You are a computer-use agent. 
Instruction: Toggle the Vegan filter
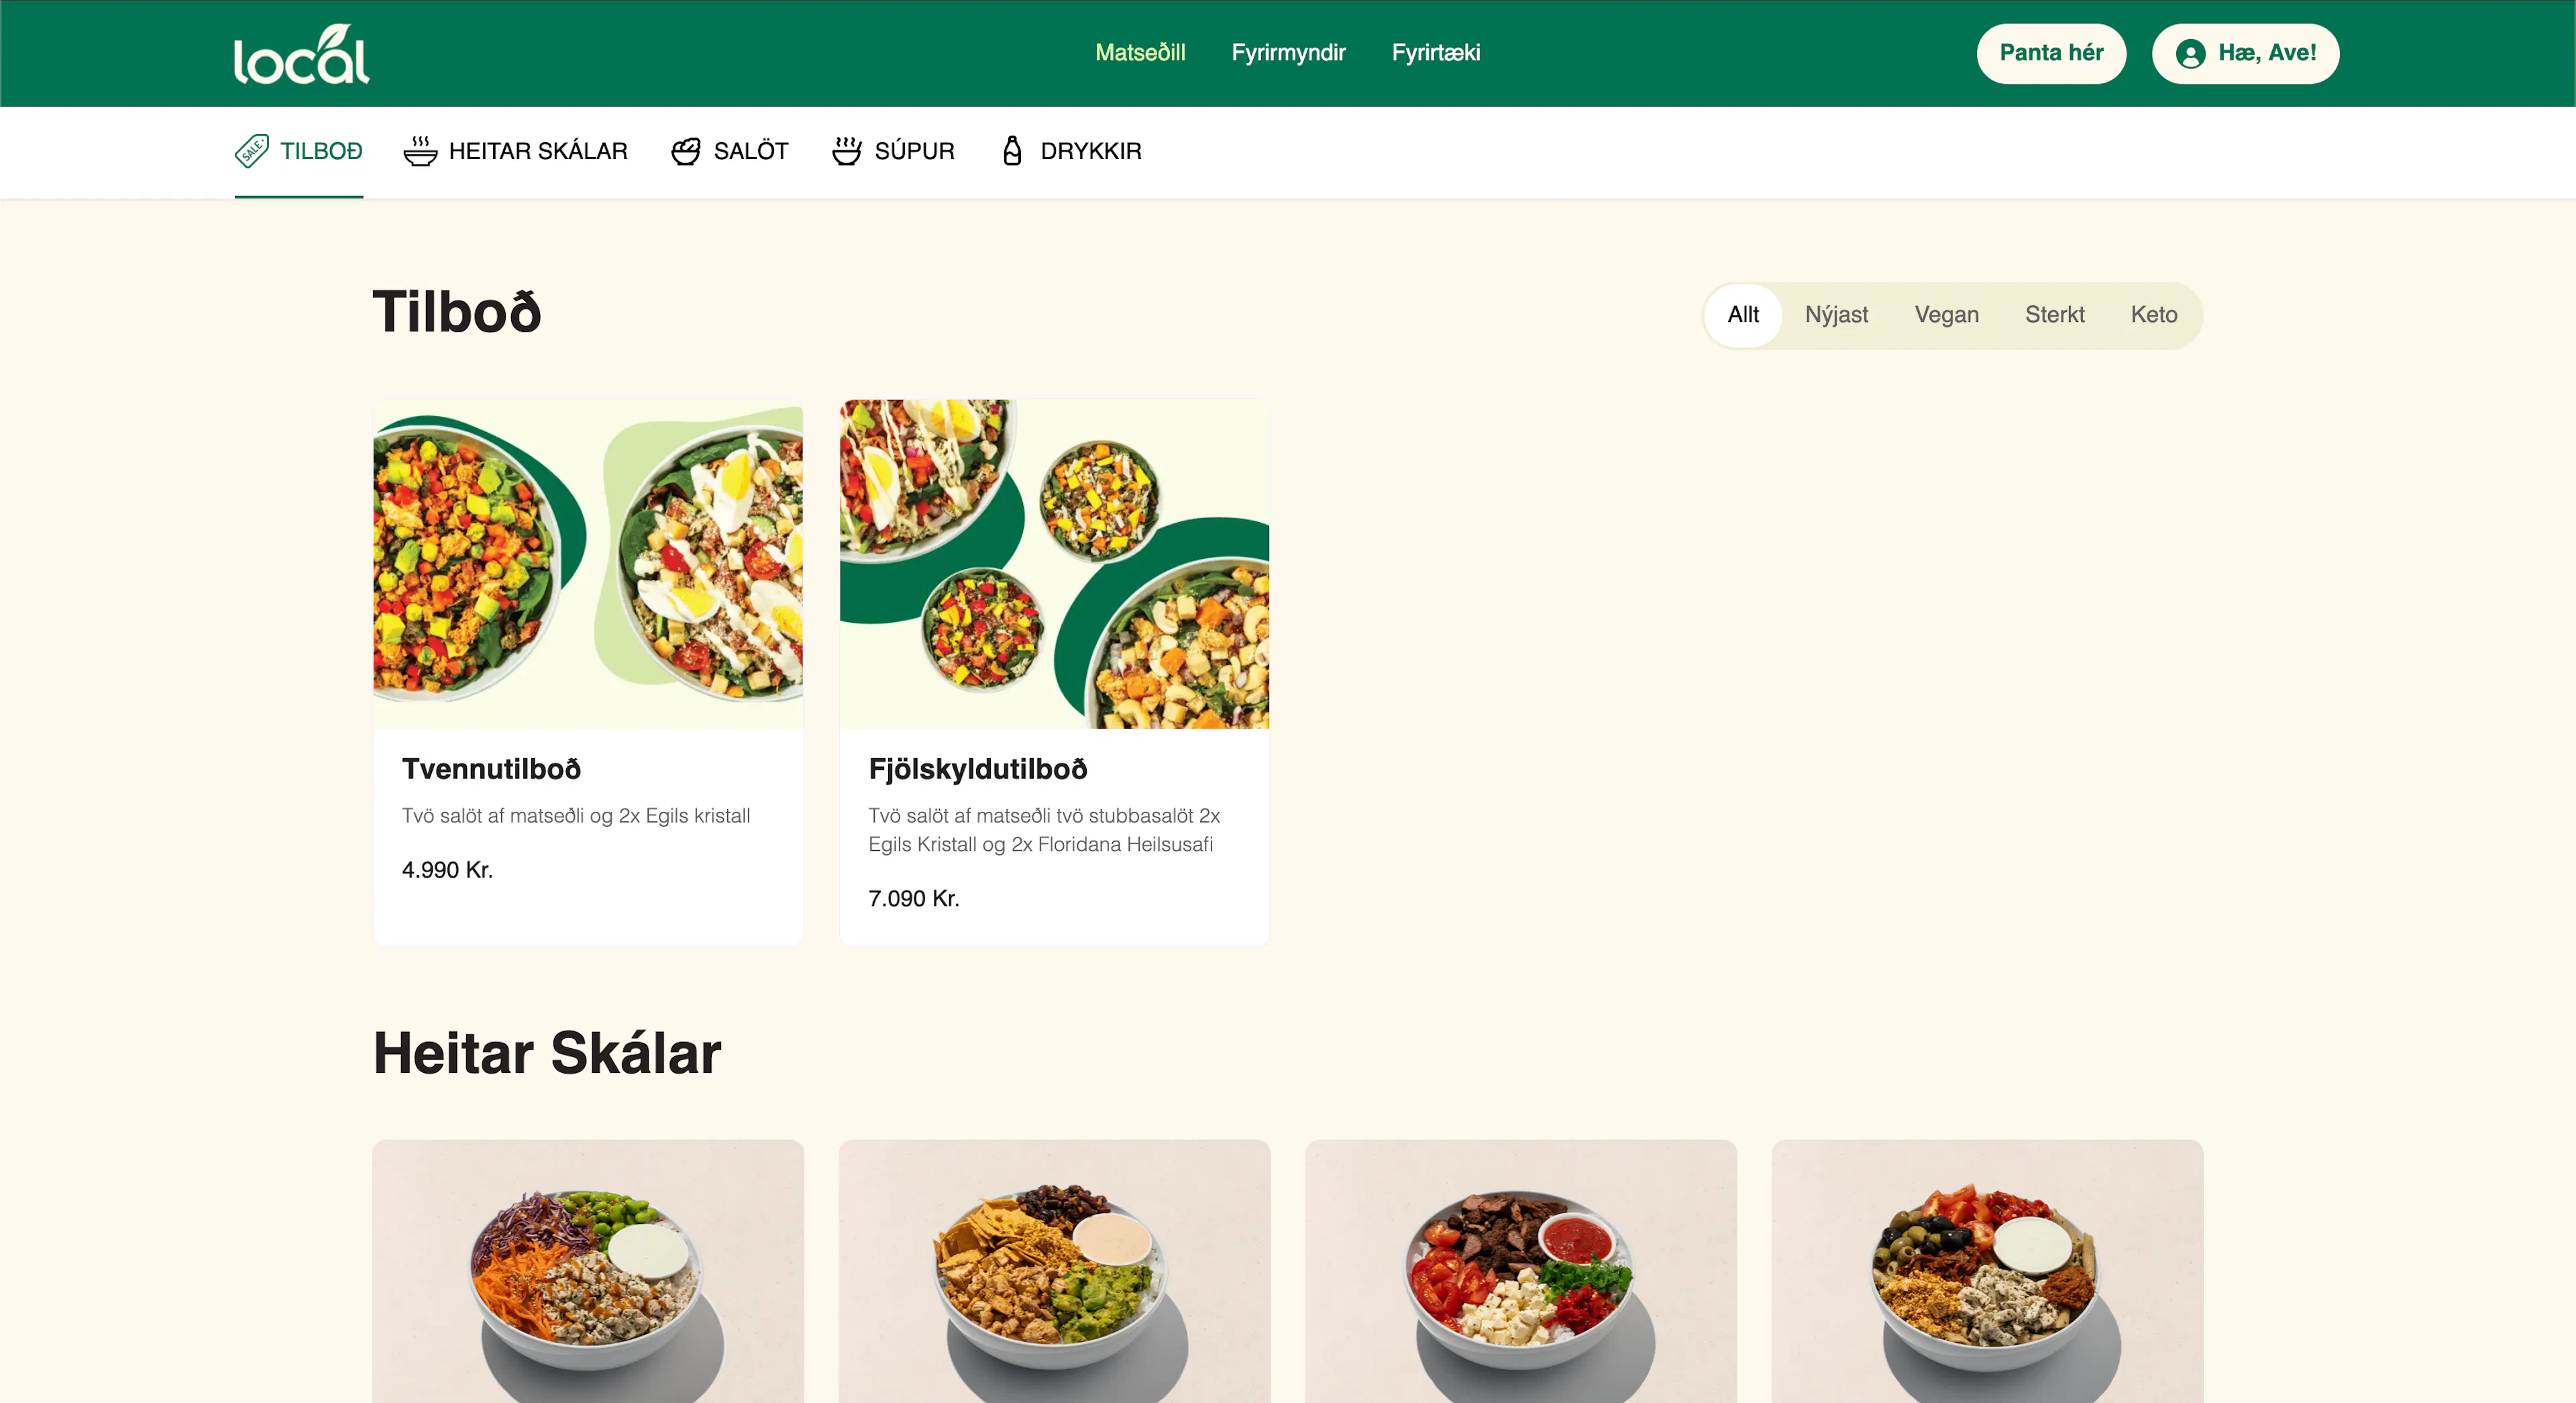[x=1946, y=315]
